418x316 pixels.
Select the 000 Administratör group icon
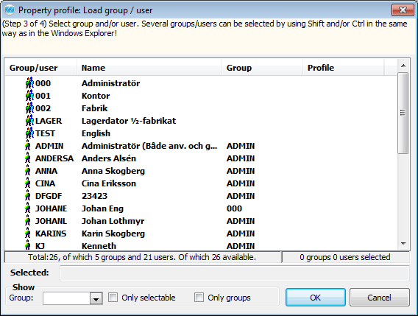pyautogui.click(x=29, y=83)
